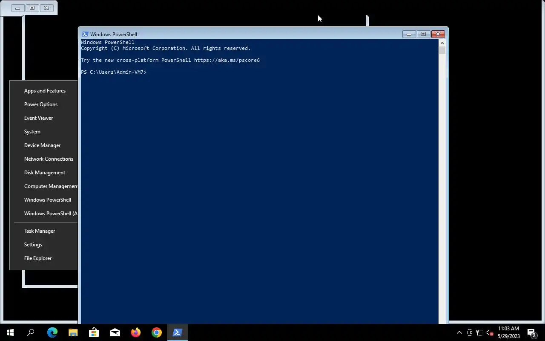The width and height of the screenshot is (545, 341).
Task: Click the PowerShell scrollbar thumb
Action: 442,50
